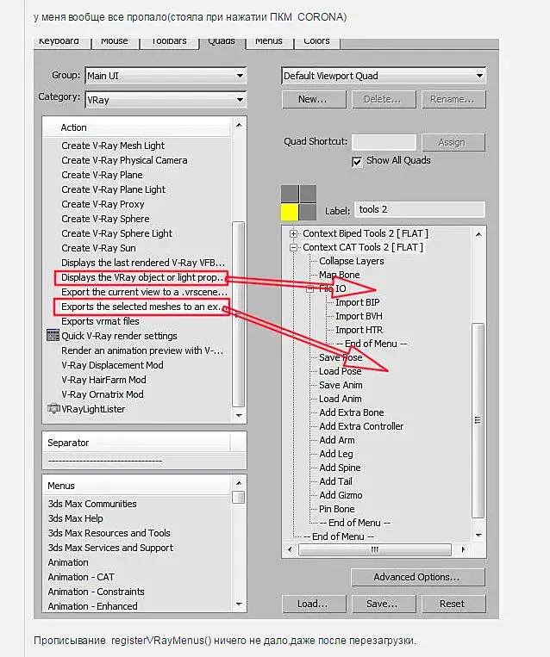The image size is (550, 657).
Task: Click the Assign button
Action: pyautogui.click(x=453, y=142)
